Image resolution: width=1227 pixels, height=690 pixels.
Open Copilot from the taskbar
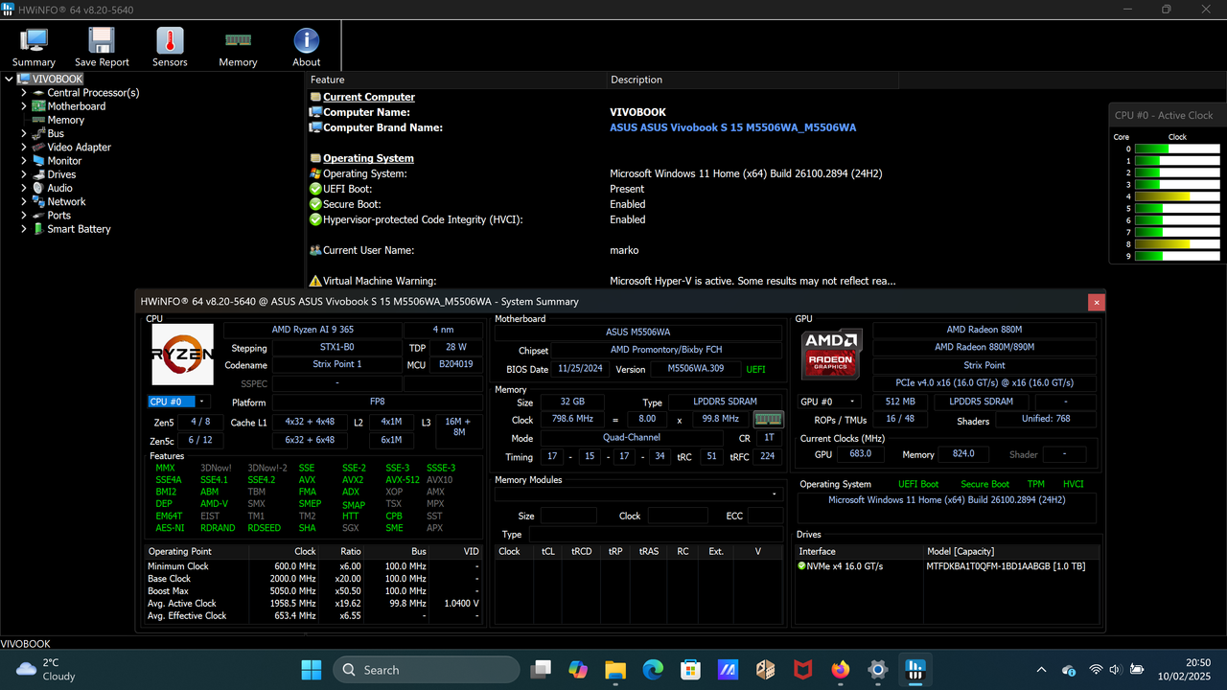(578, 669)
